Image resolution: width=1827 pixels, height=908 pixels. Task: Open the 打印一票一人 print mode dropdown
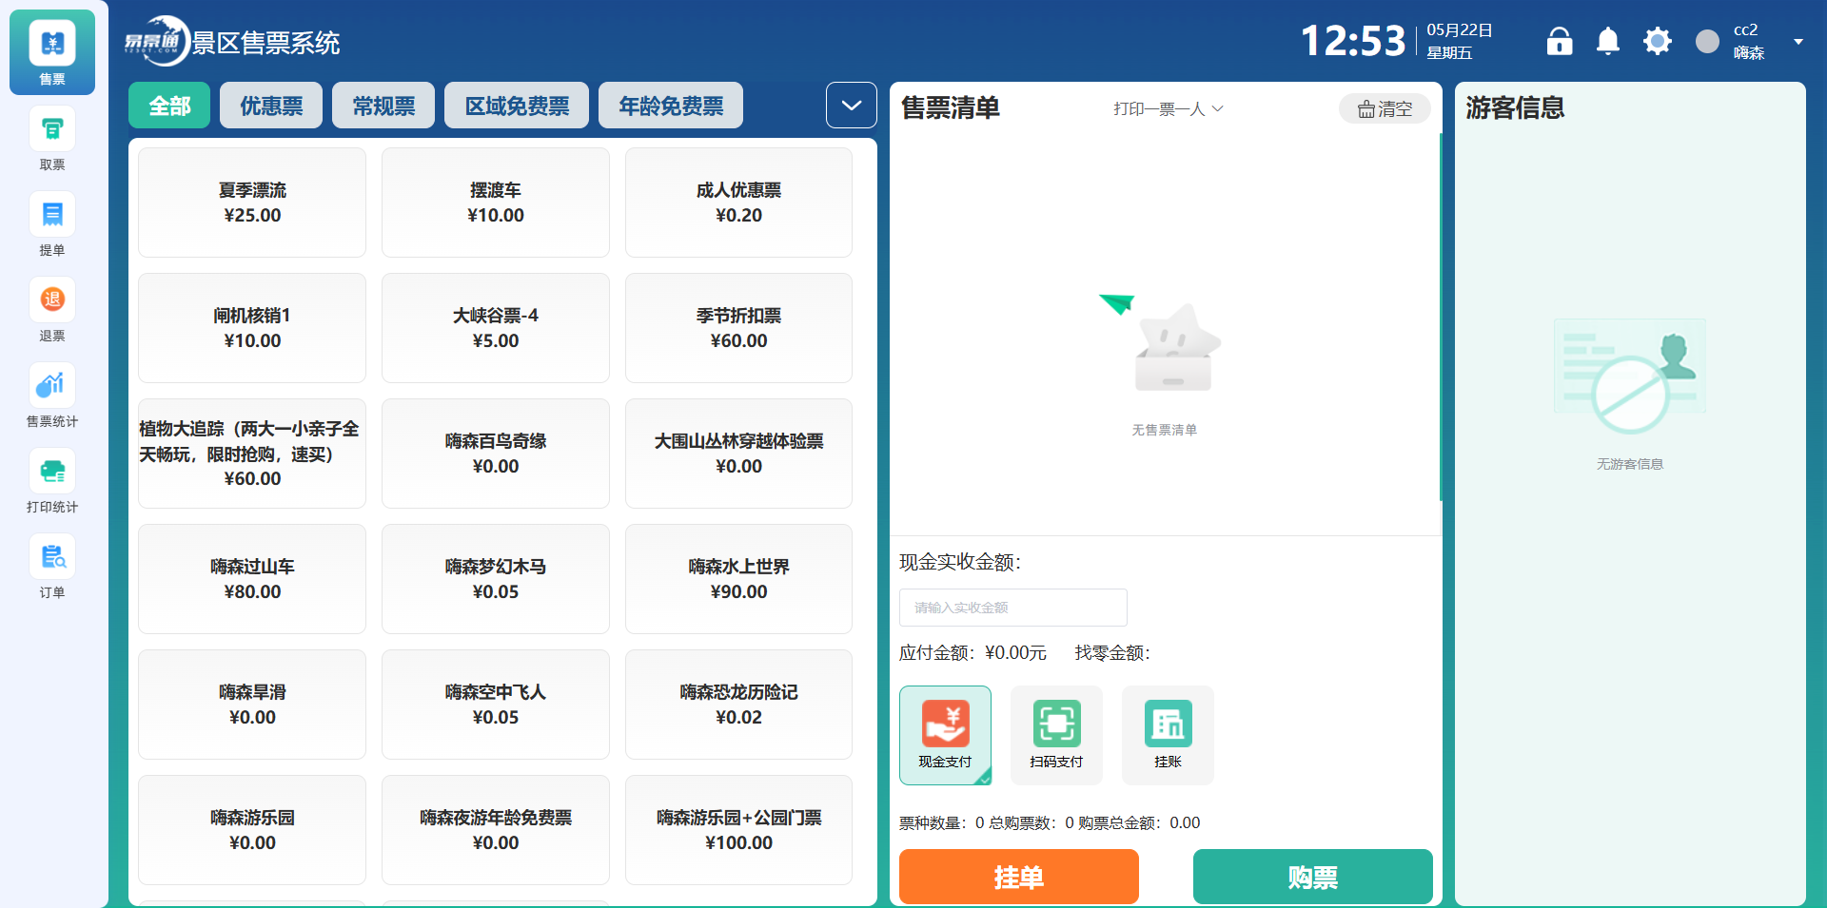coord(1169,109)
